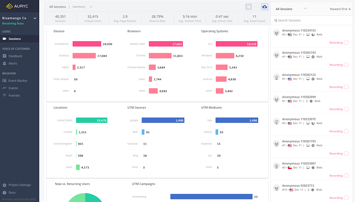The width and height of the screenshot is (355, 202).
Task: Open Alerts via the bell icon
Action: (x=5, y=64)
